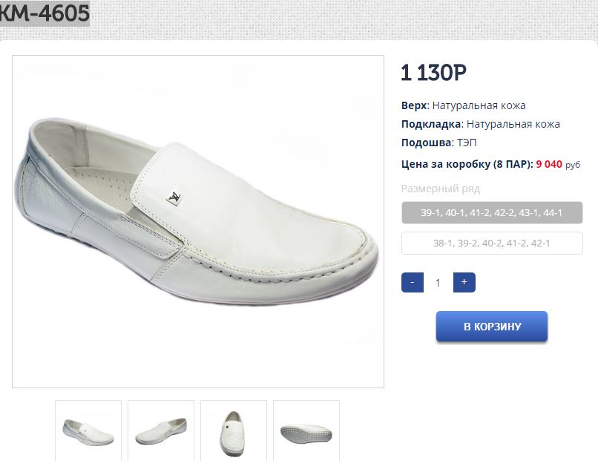Image resolution: width=598 pixels, height=461 pixels.
Task: Decrease quantity with the minus button
Action: point(413,283)
